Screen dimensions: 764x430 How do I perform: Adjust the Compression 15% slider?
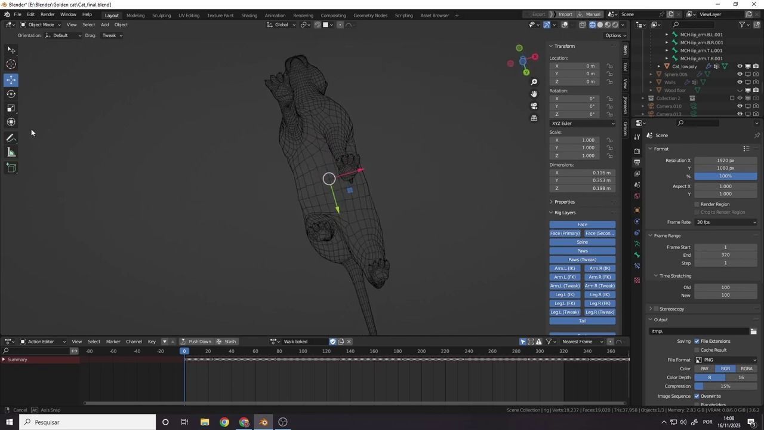(726, 386)
